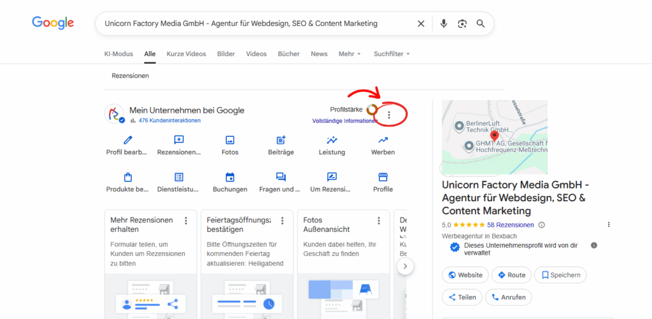Screen dimensions: 652x319
Task: Open Google Lens image search
Action: pos(462,24)
